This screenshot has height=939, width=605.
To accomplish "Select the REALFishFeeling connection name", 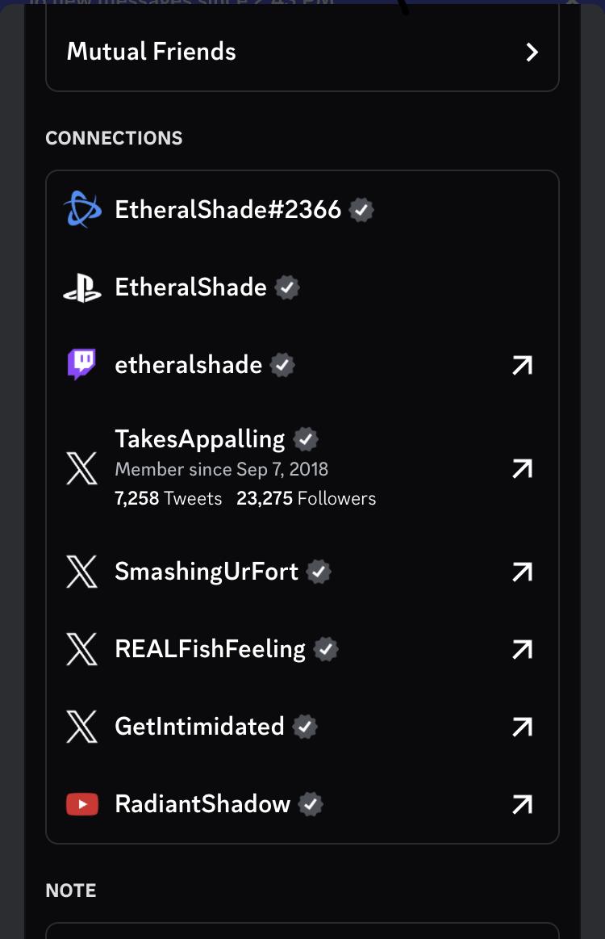I will 210,649.
